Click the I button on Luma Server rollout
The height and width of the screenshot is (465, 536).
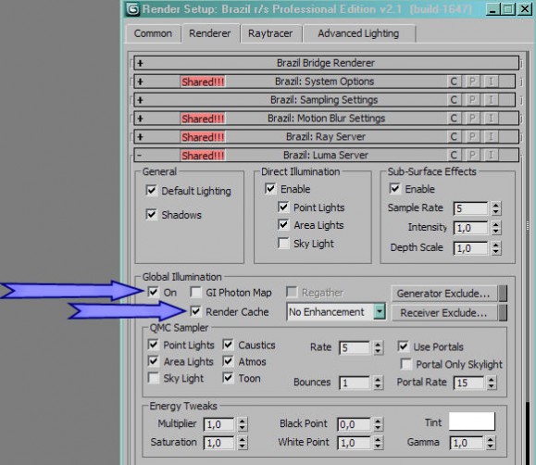click(x=491, y=156)
